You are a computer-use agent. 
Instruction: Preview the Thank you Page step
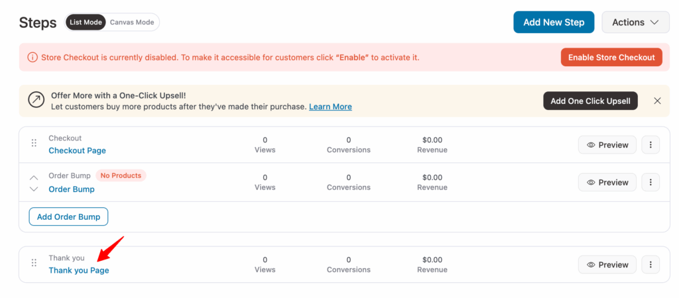tap(607, 265)
